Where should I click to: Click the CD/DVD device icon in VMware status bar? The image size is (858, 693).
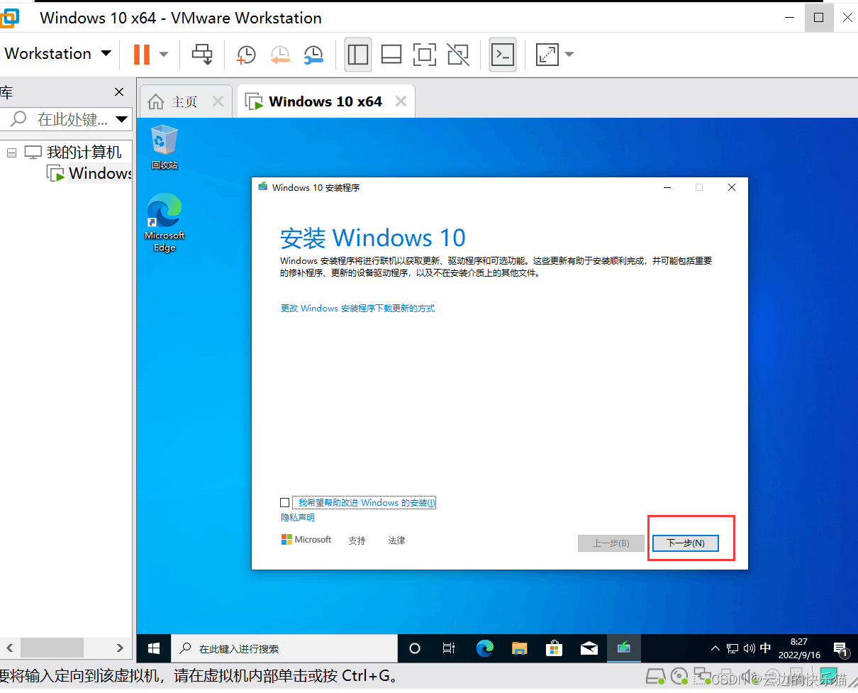[x=679, y=676]
